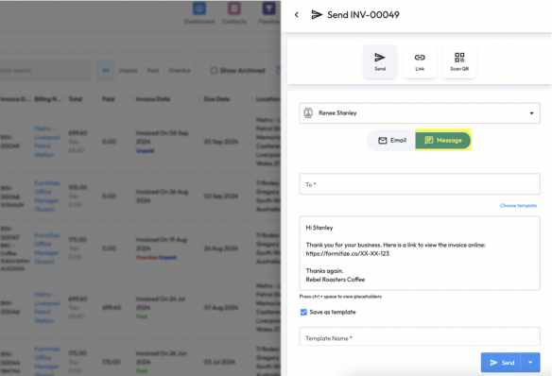552x376 pixels.
Task: Click the Choose template link
Action: click(518, 205)
